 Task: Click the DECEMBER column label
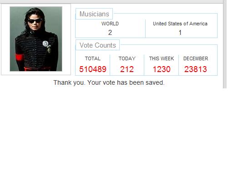[196, 58]
